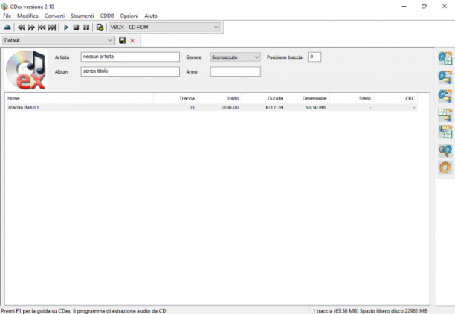
Task: Click the fast-forward playback button
Action: (31, 28)
